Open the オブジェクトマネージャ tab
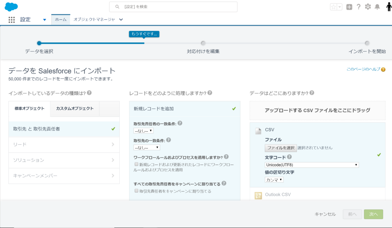 coord(94,20)
